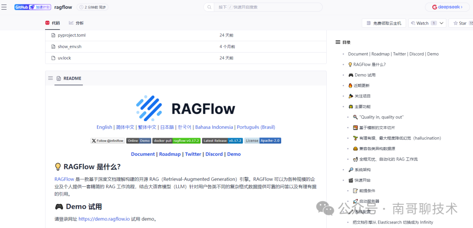This screenshot has width=473, height=228.
Task: Select the README tab
Action: click(69, 78)
